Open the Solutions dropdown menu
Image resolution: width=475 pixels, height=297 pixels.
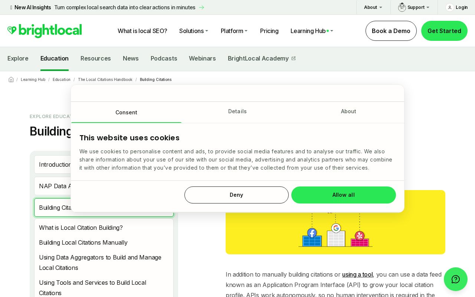194,31
